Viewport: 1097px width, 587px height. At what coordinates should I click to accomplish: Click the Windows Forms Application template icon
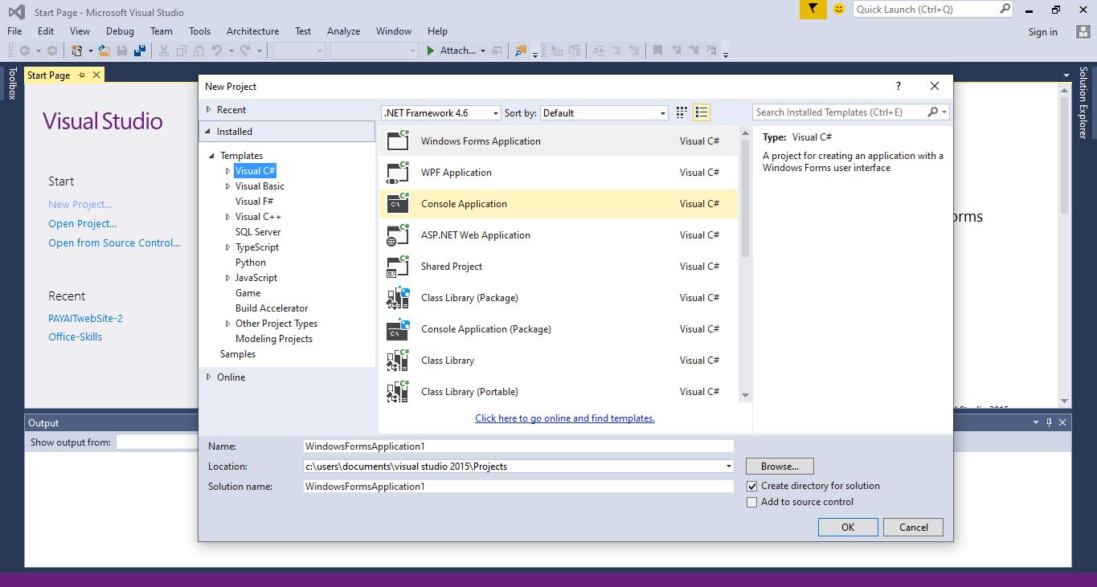[x=399, y=141]
